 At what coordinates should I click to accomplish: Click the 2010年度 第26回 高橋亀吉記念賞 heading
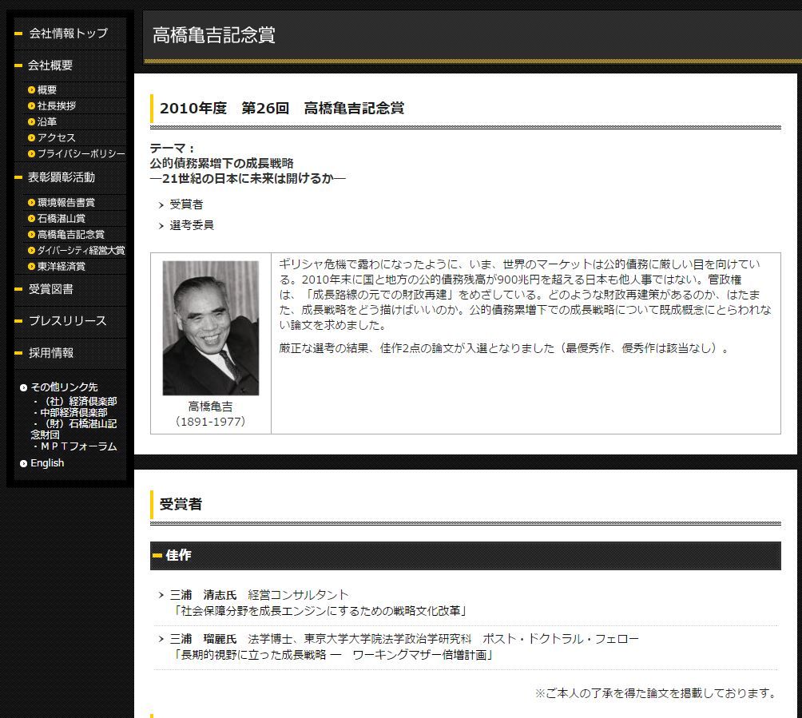pos(282,109)
